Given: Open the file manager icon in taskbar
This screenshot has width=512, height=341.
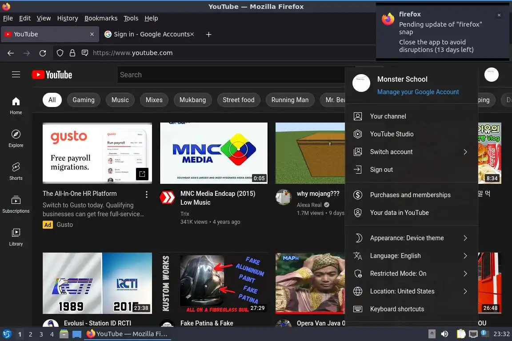Looking at the screenshot, I should pos(64,334).
